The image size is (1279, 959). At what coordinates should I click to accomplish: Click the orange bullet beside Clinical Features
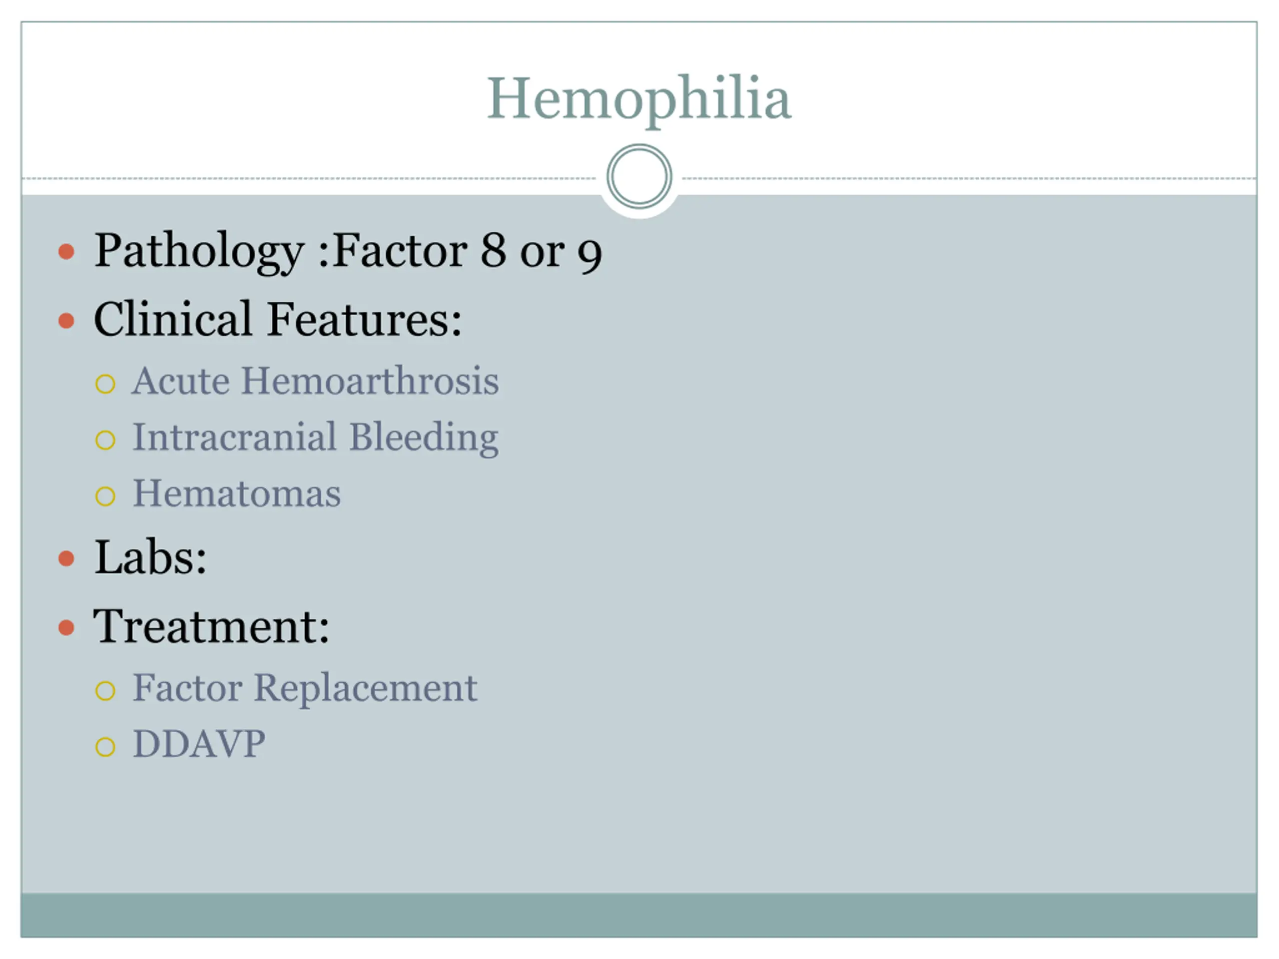pos(66,321)
